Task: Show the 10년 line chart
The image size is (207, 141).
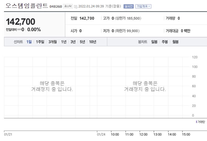Action: pyautogui.click(x=93, y=42)
